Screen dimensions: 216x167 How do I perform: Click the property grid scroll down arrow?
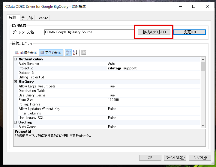[x=203, y=125]
